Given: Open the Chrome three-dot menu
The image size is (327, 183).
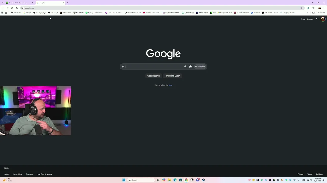Looking at the screenshot, I should tap(324, 8).
